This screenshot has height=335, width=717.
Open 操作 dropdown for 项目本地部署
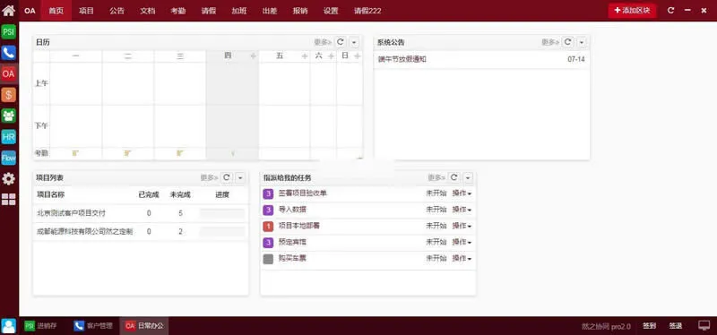point(462,226)
